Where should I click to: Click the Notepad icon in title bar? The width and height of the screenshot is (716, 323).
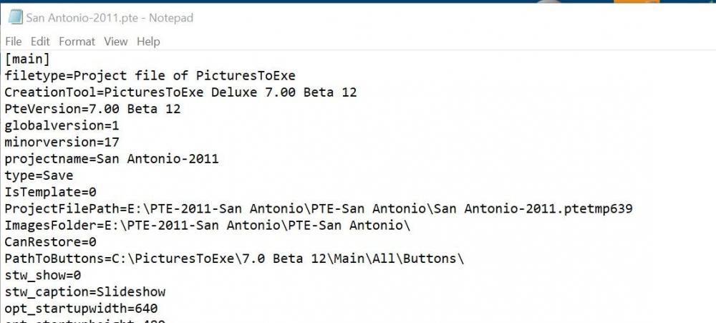coord(15,18)
